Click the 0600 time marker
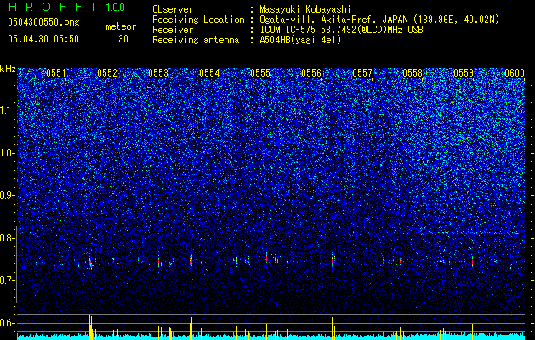Viewport: 535px width, 340px height. point(515,73)
